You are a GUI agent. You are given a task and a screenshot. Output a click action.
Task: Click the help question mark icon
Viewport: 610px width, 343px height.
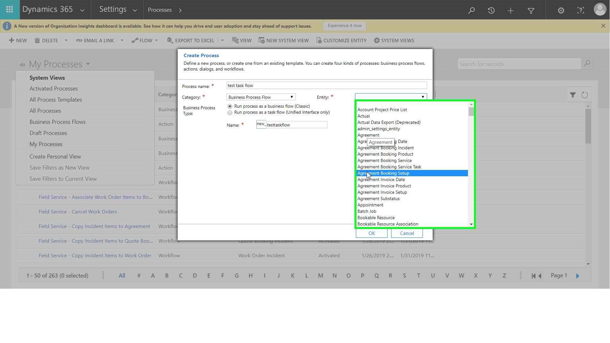pos(580,10)
